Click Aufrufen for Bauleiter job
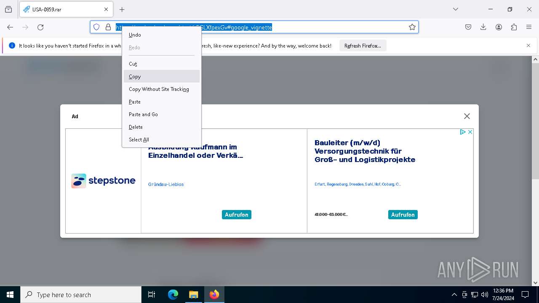 403,215
